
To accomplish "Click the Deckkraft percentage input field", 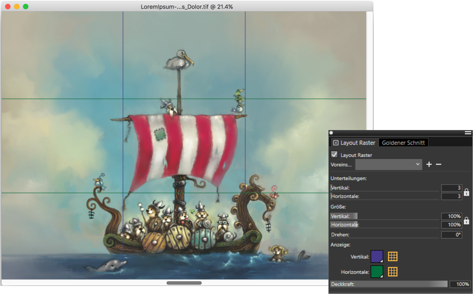I will click(x=460, y=284).
